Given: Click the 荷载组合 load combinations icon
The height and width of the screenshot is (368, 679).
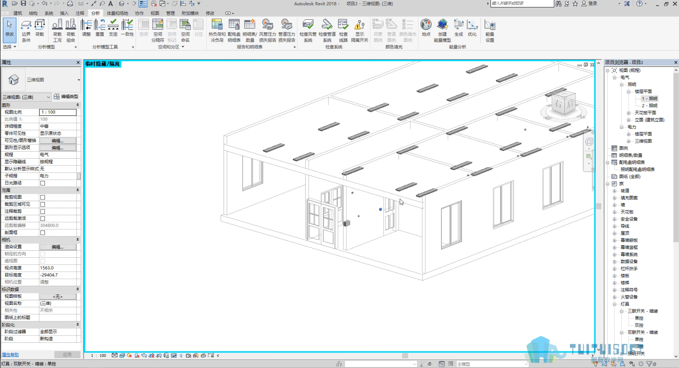Looking at the screenshot, I should [x=71, y=30].
